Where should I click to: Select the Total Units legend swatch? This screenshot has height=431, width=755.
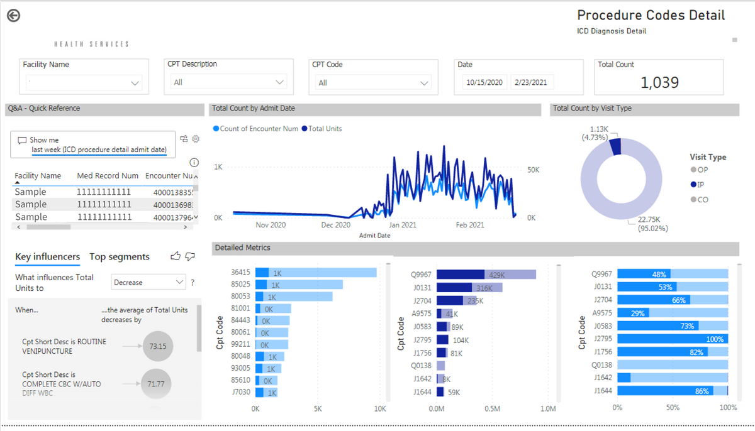coord(305,128)
